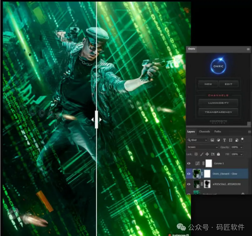Select the Curves 1 white layer mask
Image resolution: width=252 pixels, height=236 pixels.
tap(209, 164)
